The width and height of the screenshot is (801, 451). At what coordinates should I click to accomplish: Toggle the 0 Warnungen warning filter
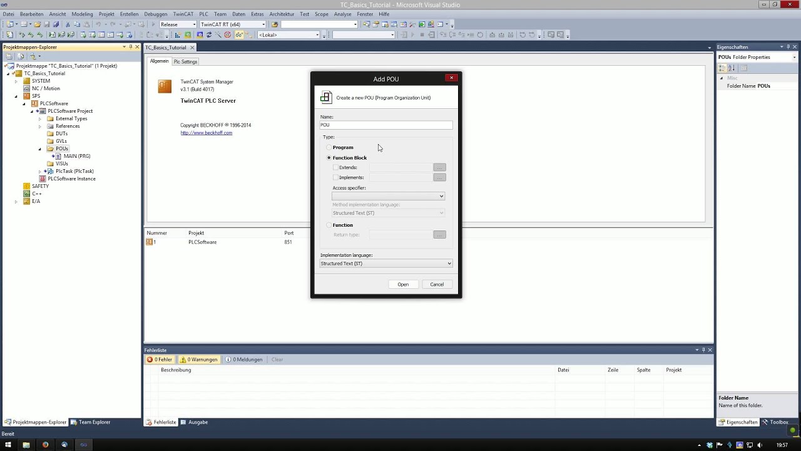[x=199, y=360]
